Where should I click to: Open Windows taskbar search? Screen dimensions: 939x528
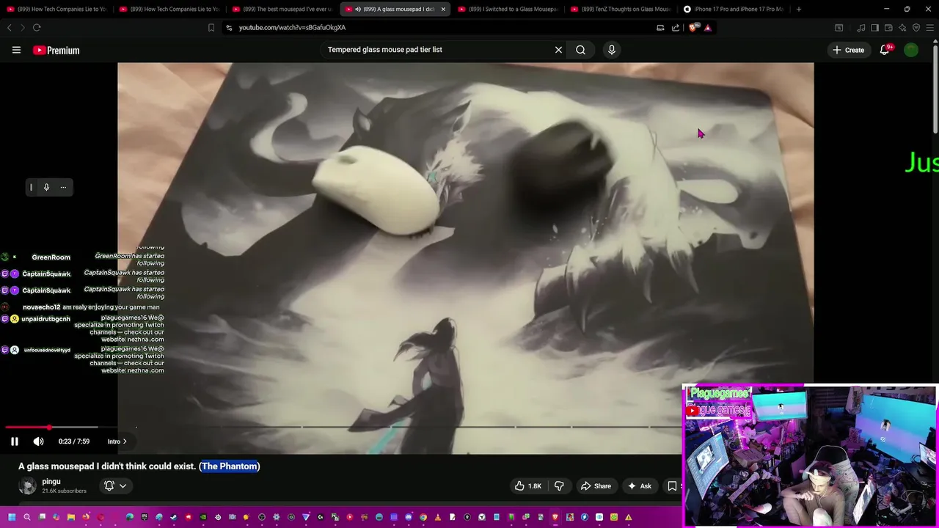tap(27, 517)
